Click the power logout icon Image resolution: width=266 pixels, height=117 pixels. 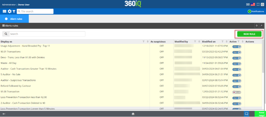(262, 5)
